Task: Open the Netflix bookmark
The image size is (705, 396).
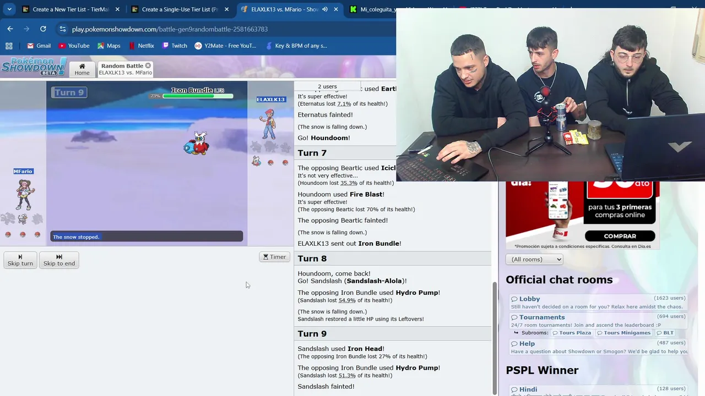Action: [141, 46]
